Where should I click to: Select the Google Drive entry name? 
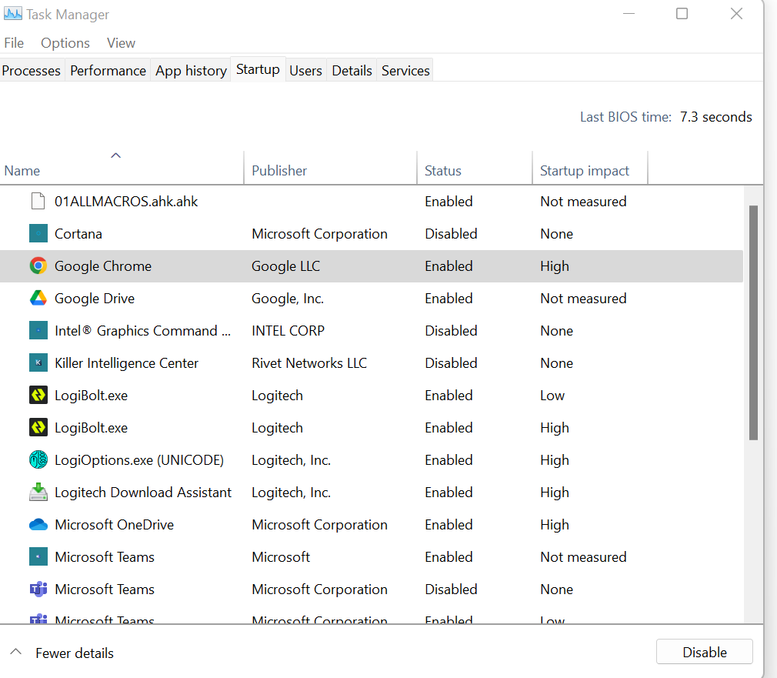pos(95,299)
